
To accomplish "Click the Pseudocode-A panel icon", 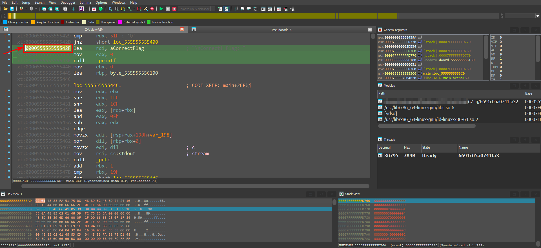I will click(x=194, y=29).
